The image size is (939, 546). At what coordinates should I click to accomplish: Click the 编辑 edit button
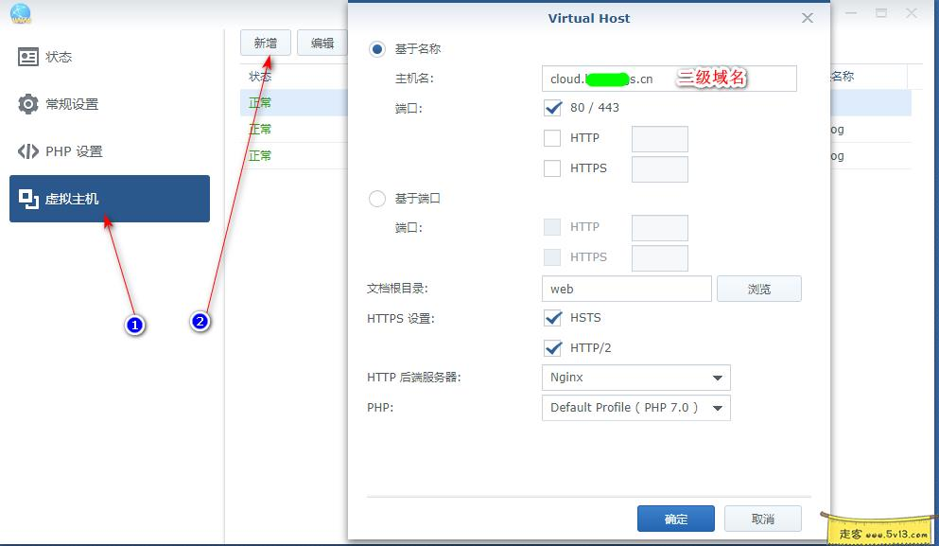[x=322, y=43]
